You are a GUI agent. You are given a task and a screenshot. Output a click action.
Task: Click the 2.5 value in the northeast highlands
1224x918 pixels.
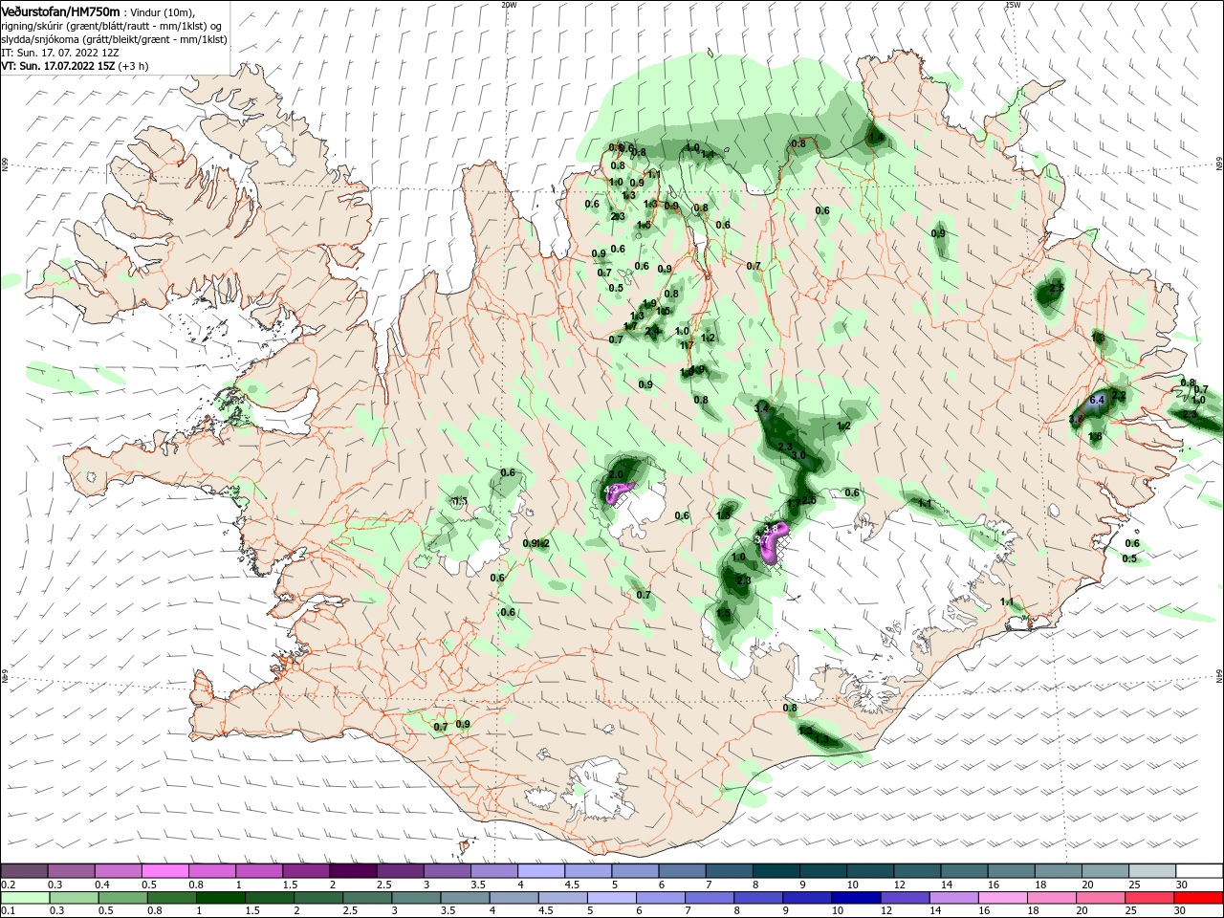click(x=1056, y=288)
